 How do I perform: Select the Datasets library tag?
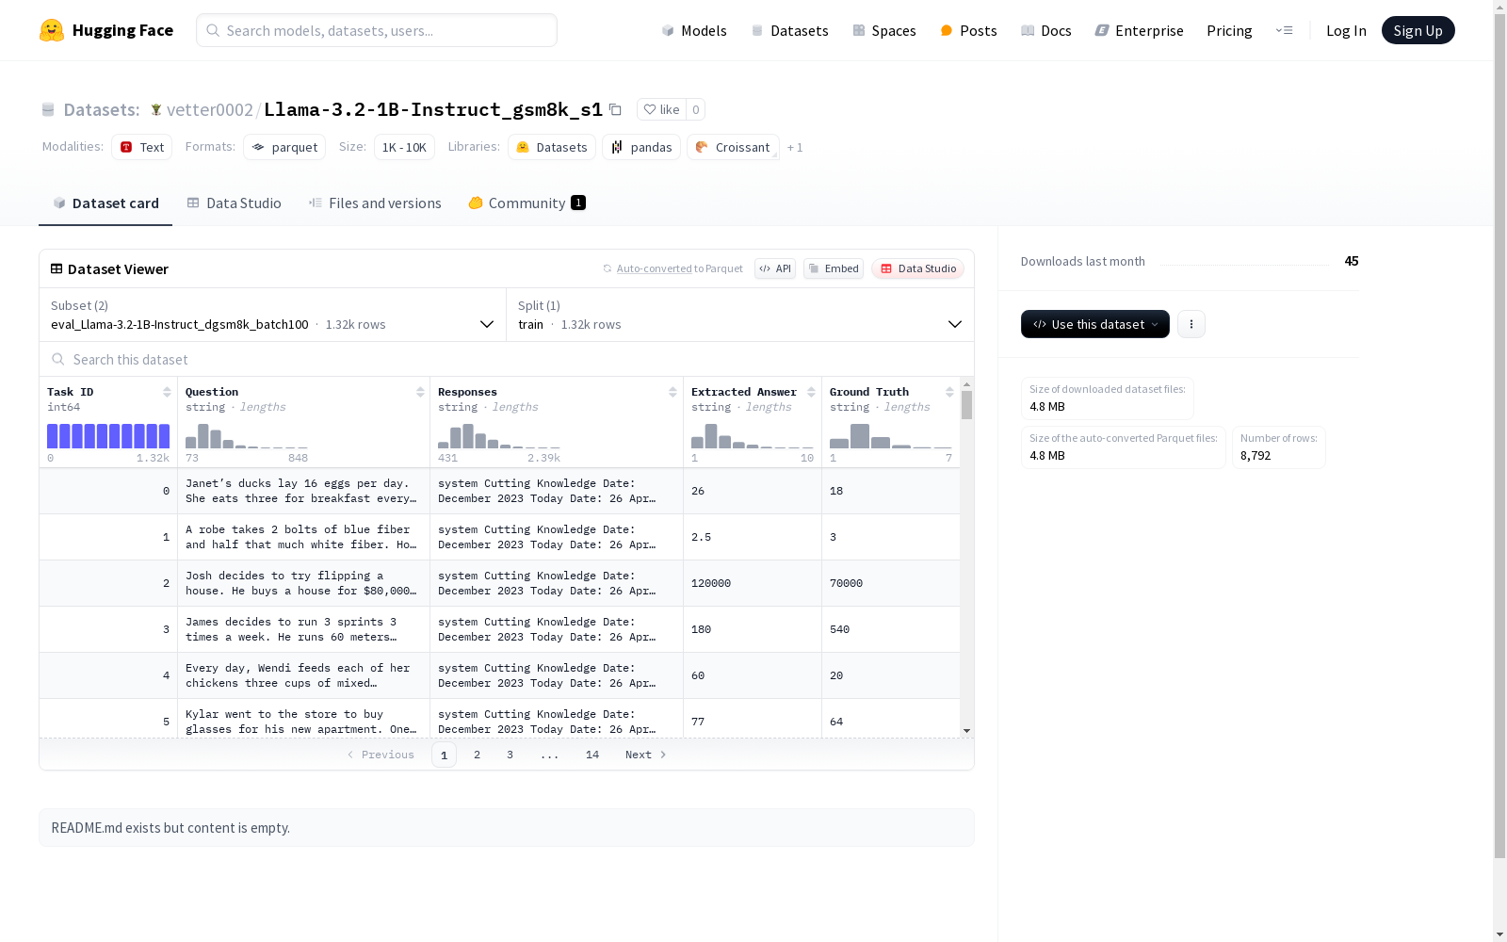[552, 147]
